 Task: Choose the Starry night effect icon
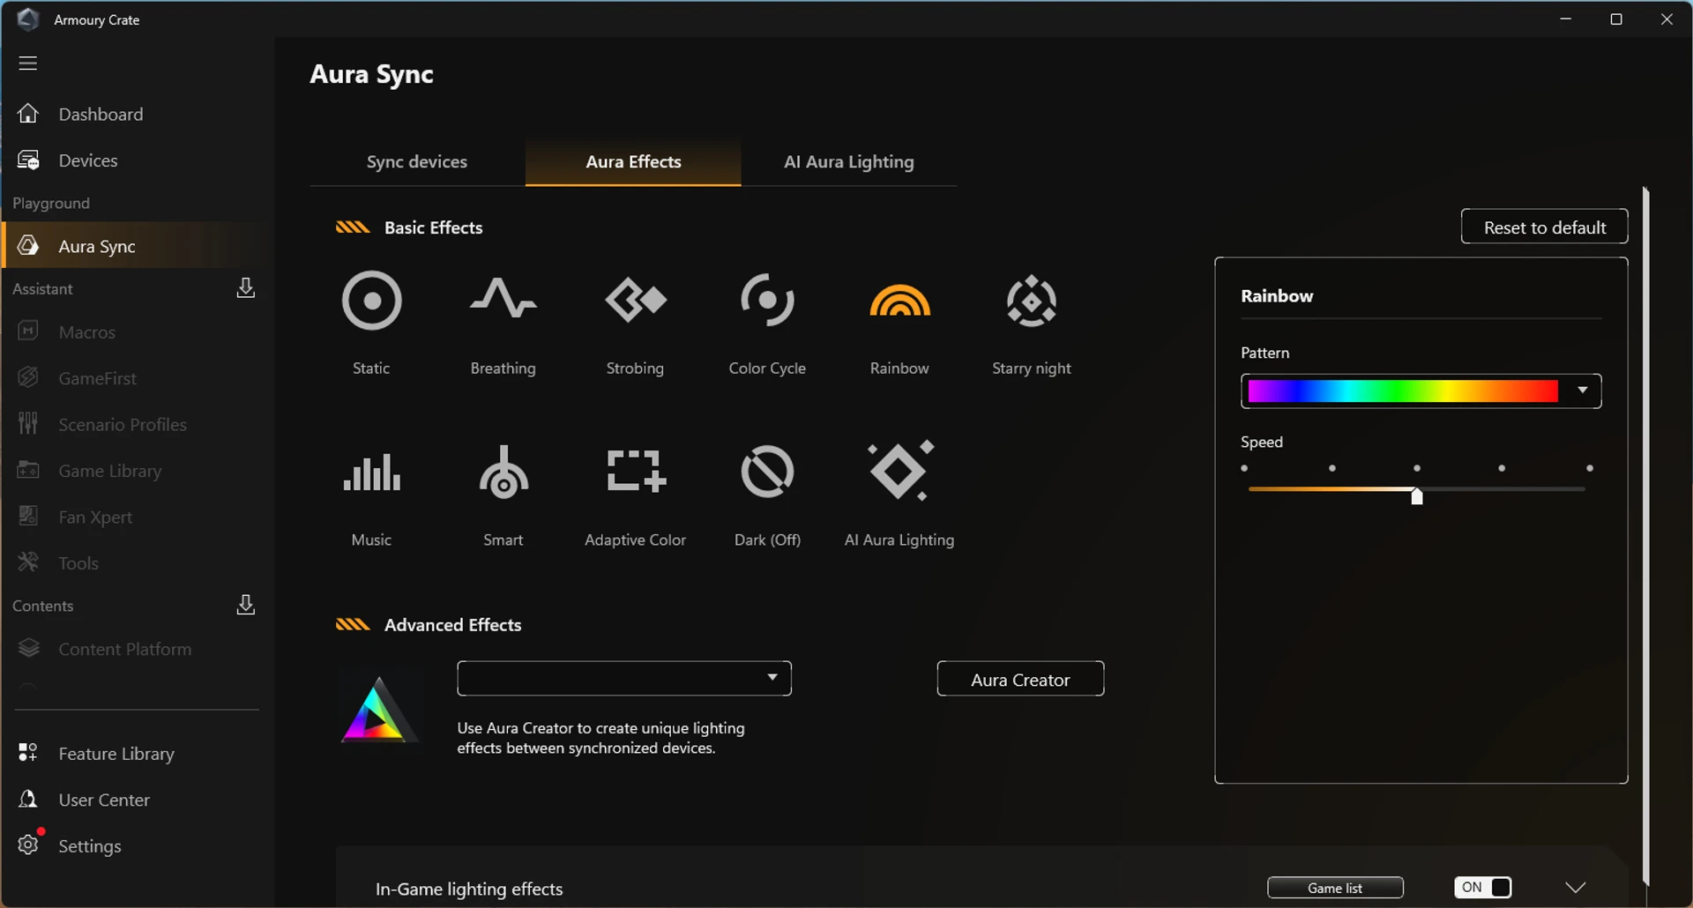tap(1032, 301)
